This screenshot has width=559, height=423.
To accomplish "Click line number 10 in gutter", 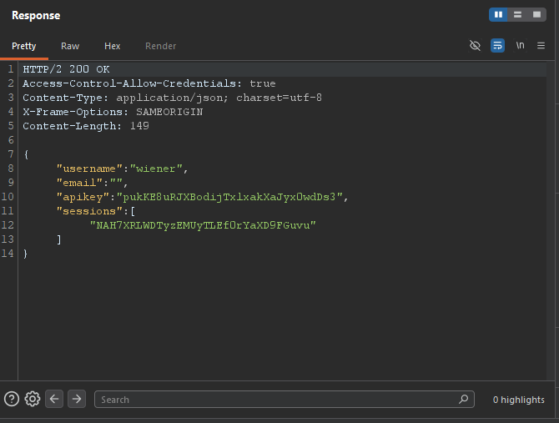I will tap(8, 197).
